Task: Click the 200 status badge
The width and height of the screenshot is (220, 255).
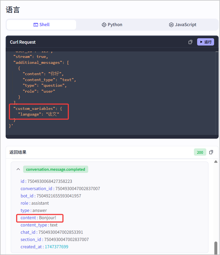Action: point(200,152)
